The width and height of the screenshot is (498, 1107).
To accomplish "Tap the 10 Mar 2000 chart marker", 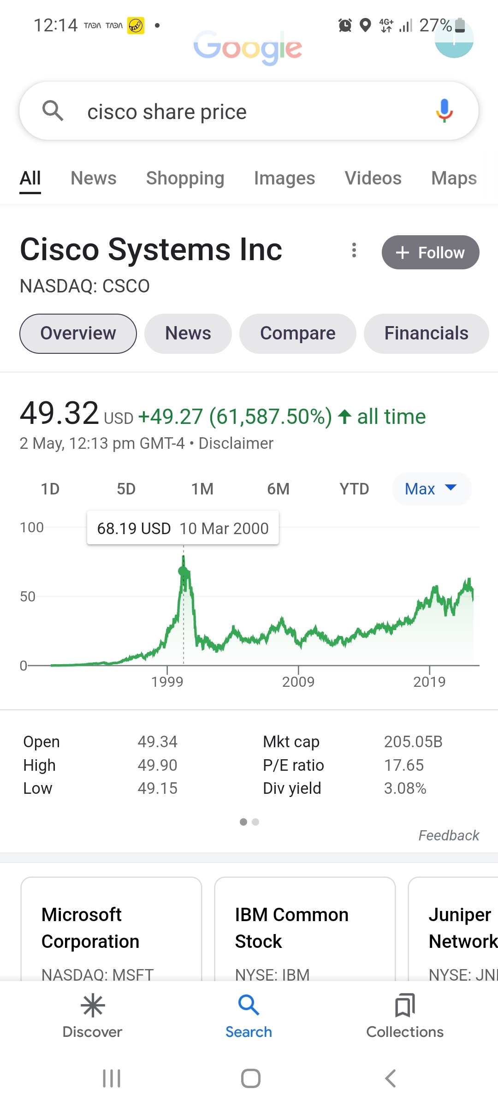I will pyautogui.click(x=183, y=571).
